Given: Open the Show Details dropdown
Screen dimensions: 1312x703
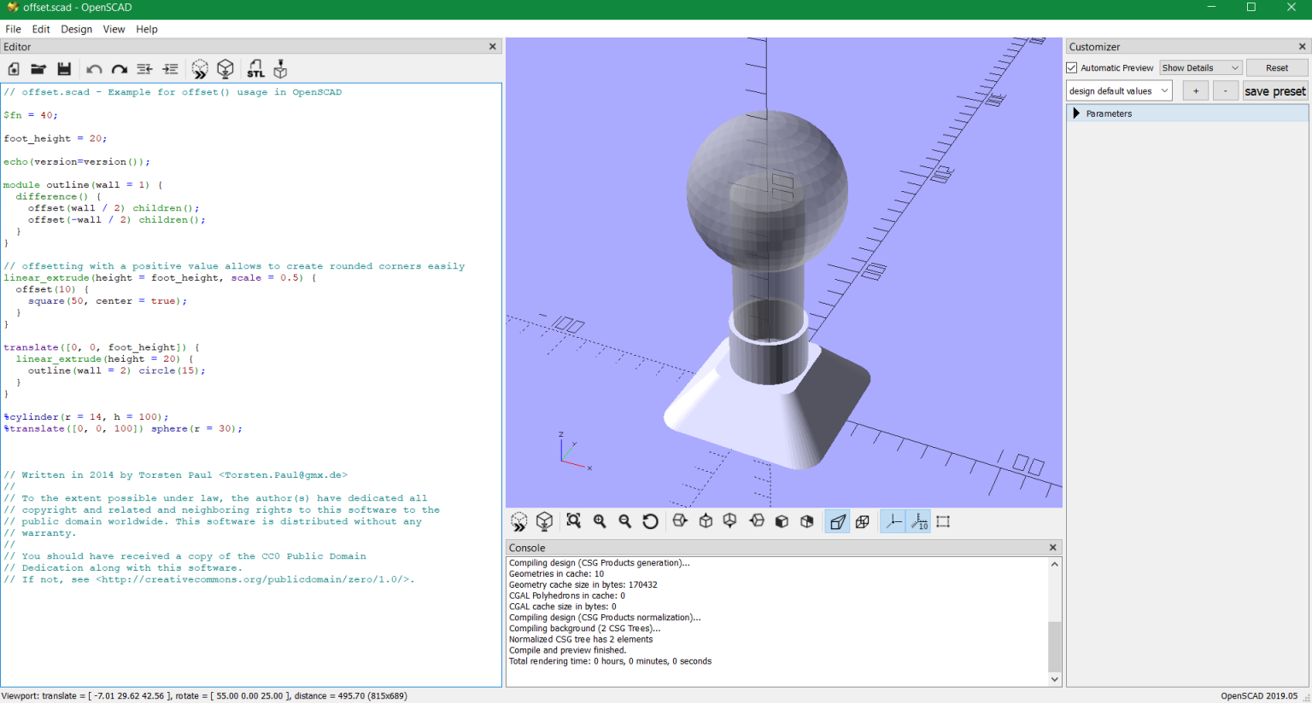Looking at the screenshot, I should point(1200,67).
